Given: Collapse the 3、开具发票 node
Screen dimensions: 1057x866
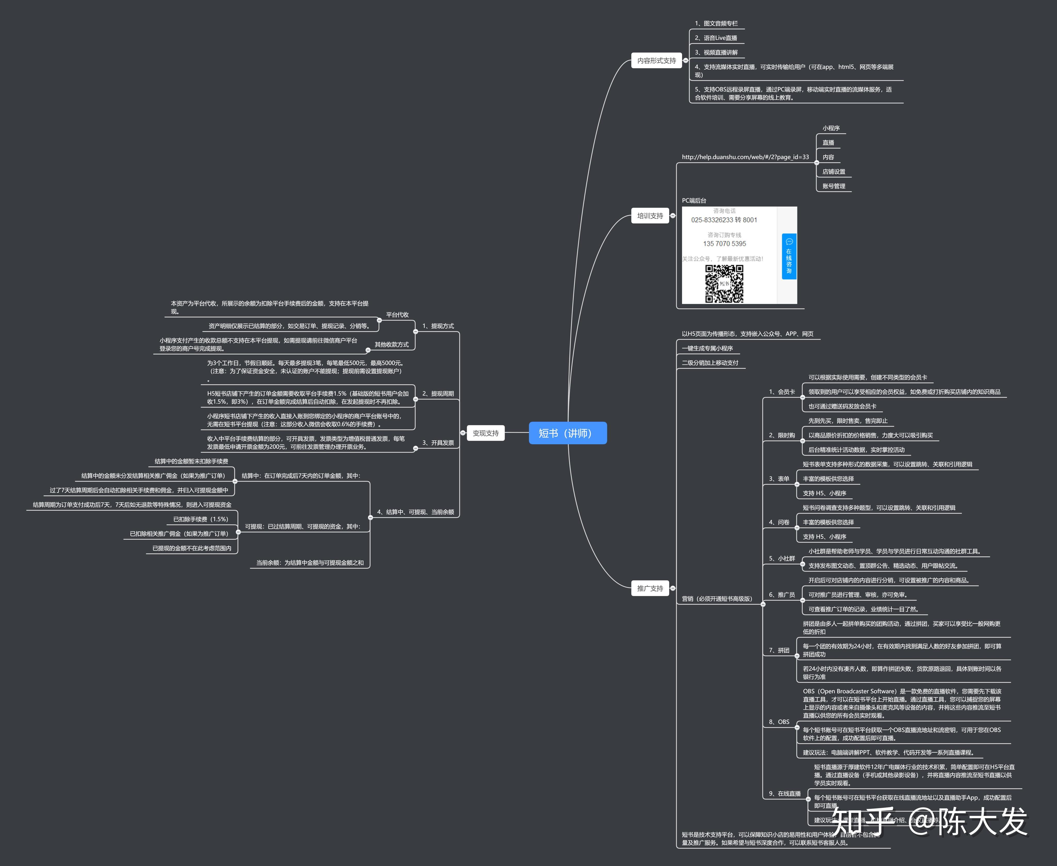Looking at the screenshot, I should tap(415, 448).
